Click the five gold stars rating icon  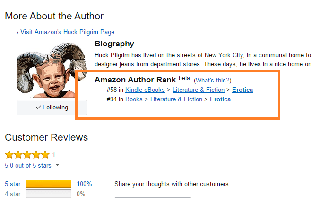[27, 155]
